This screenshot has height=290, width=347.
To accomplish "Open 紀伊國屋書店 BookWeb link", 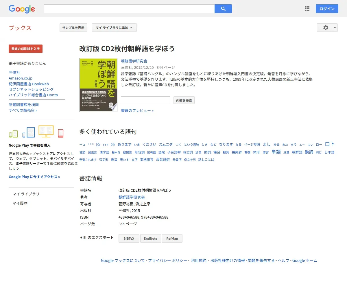I will pyautogui.click(x=29, y=84).
